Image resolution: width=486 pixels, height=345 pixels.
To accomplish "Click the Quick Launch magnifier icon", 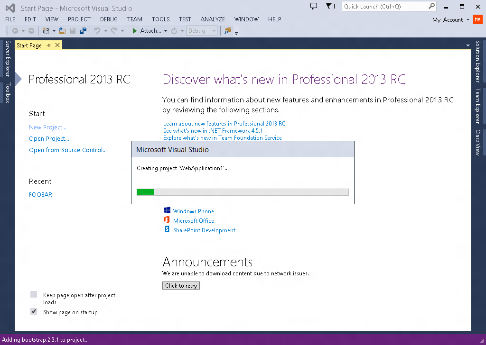I will point(431,6).
